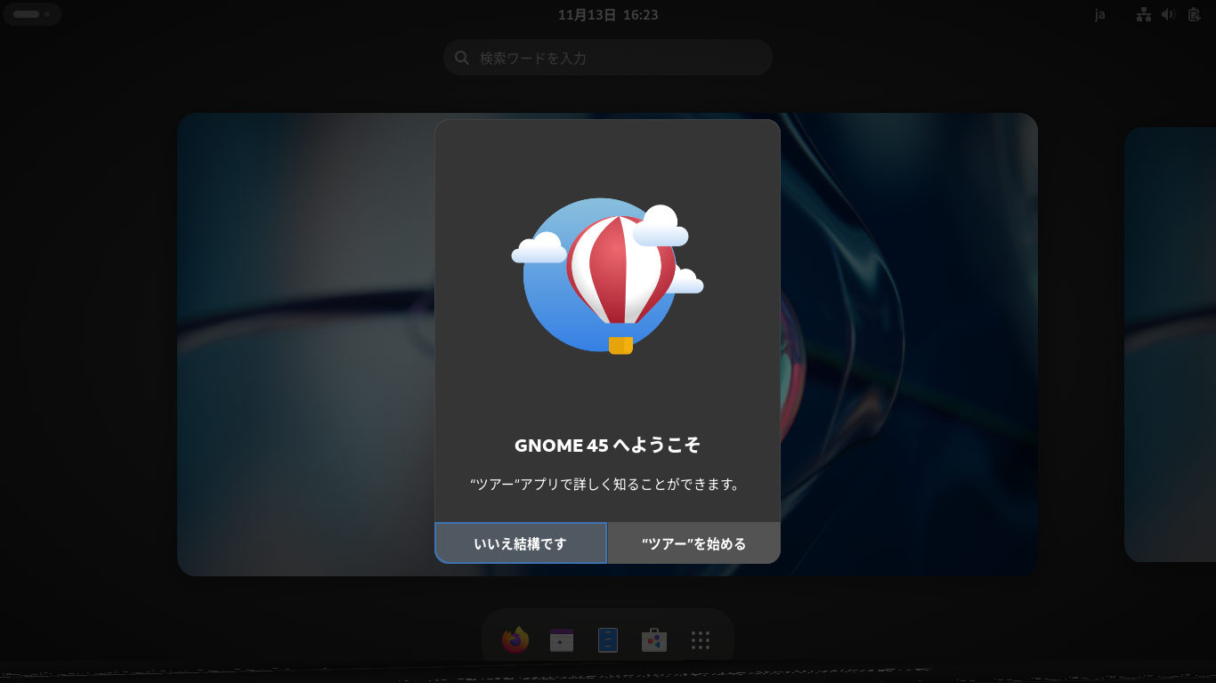
Task: Start the tour with "ツアー"を始める button
Action: pos(693,542)
